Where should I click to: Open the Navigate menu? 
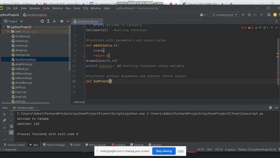35,8
